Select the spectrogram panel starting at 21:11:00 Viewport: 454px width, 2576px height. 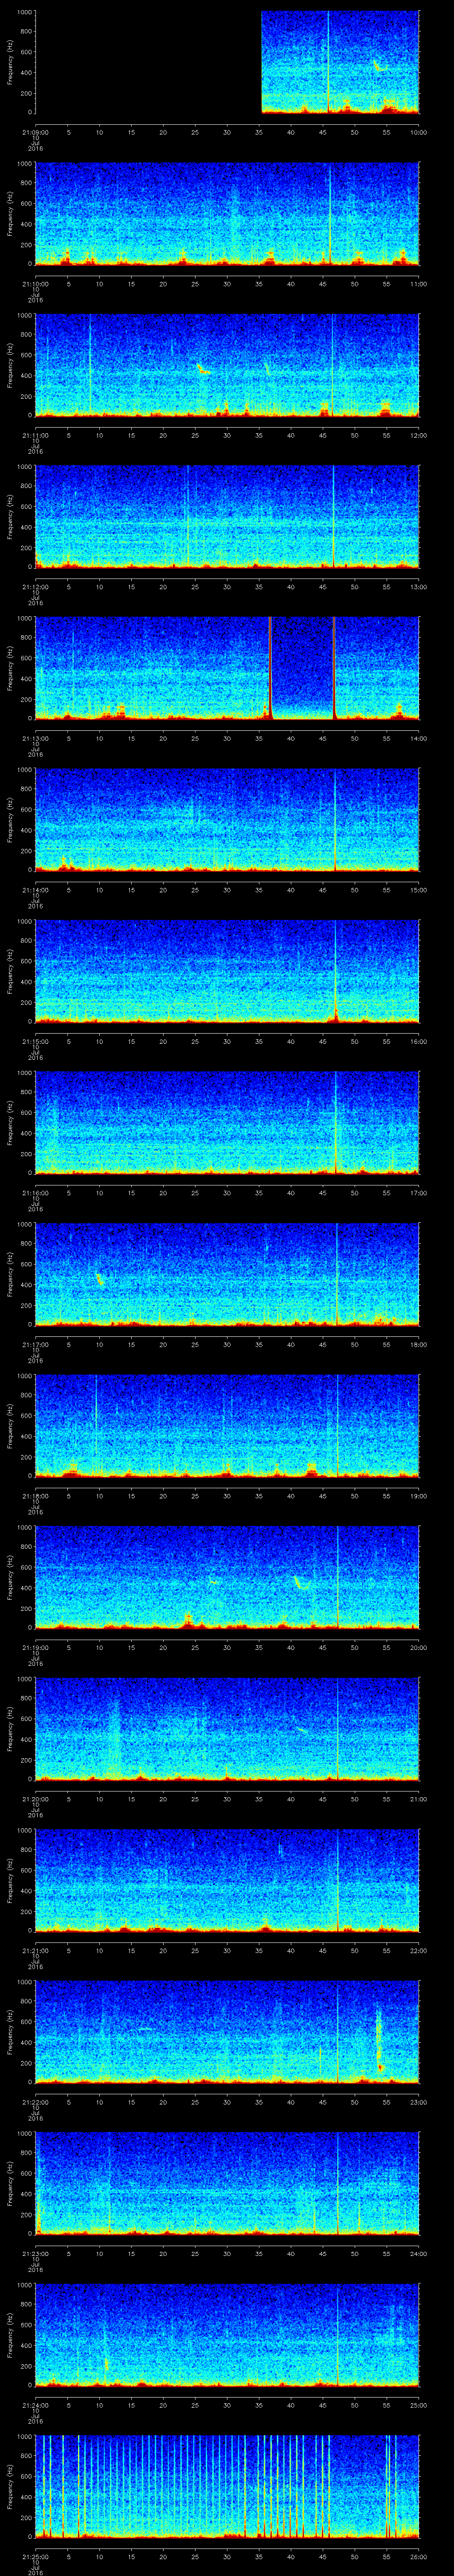(x=227, y=365)
